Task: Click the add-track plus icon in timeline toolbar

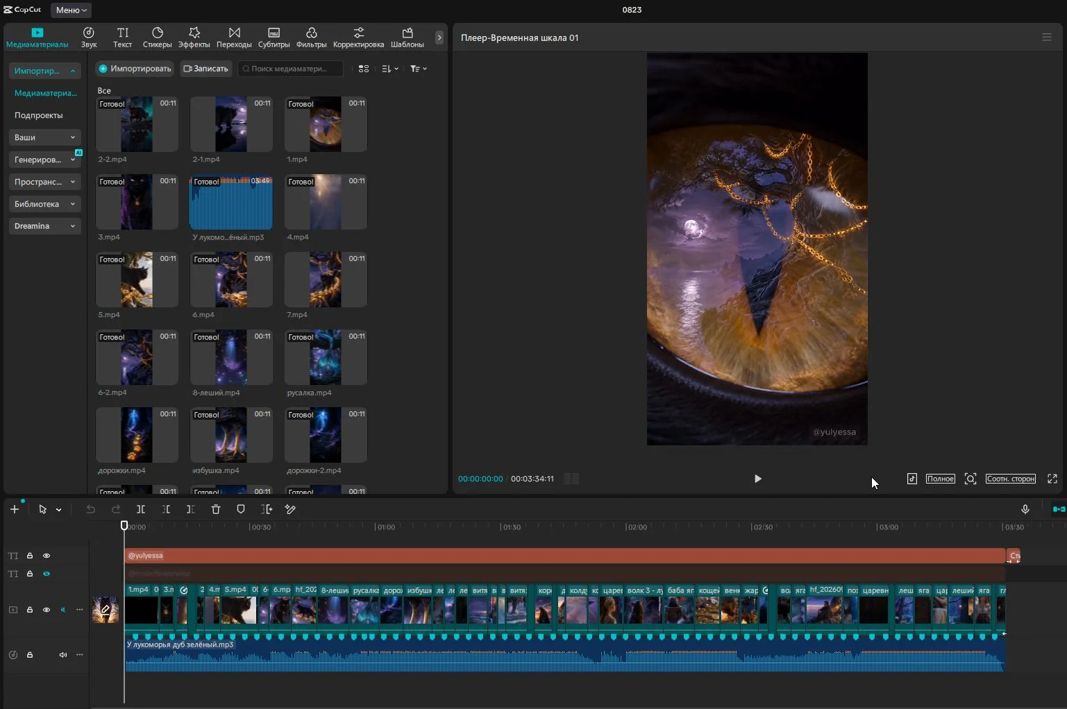Action: pyautogui.click(x=15, y=509)
